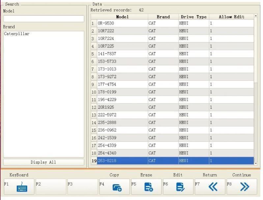Click the vertical scrollbar thumb in Data table
The width and height of the screenshot is (263, 200).
(256, 50)
